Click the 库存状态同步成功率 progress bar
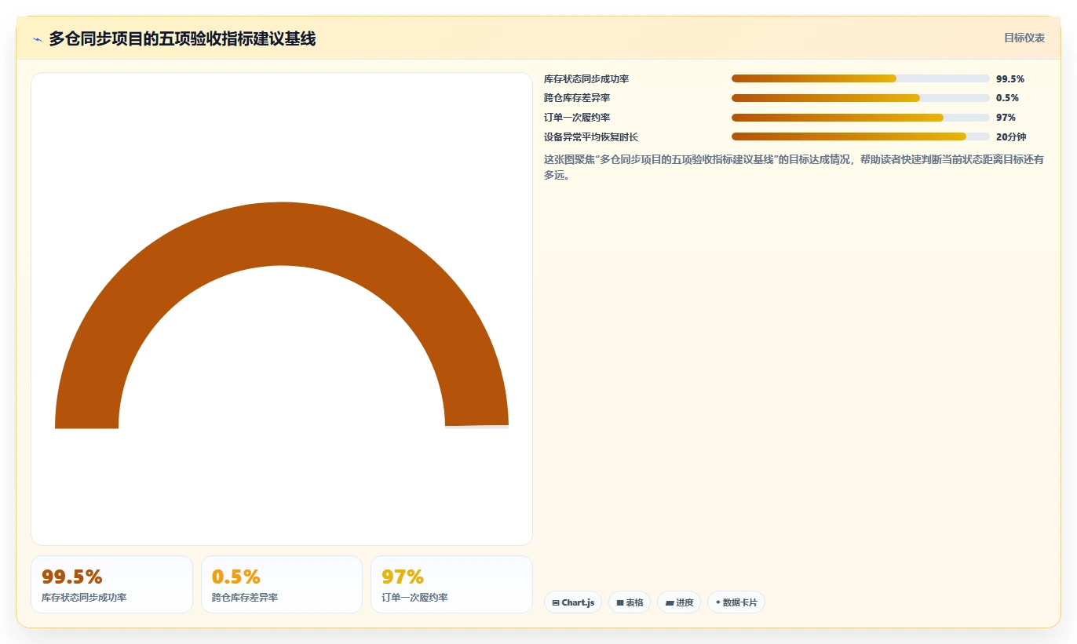 pos(860,78)
